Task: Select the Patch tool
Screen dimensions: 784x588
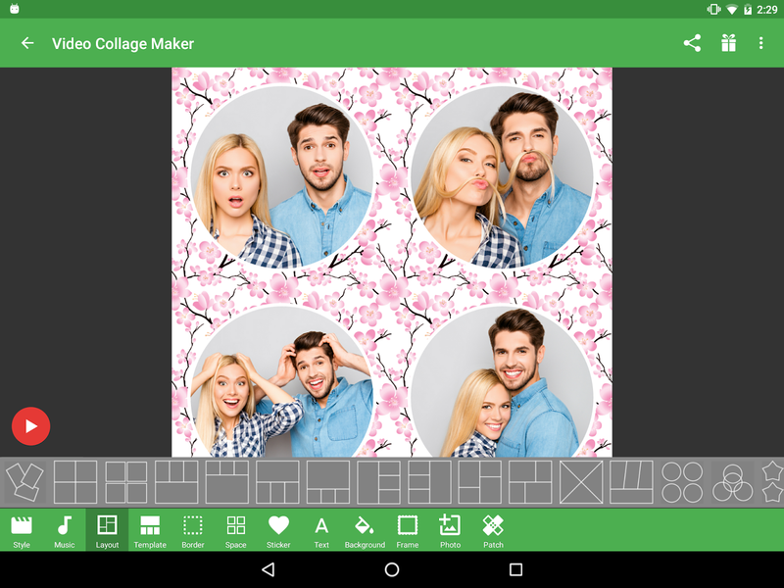Action: pos(493,529)
